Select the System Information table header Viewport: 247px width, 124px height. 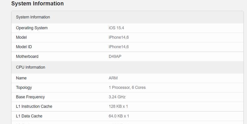[x=33, y=17]
